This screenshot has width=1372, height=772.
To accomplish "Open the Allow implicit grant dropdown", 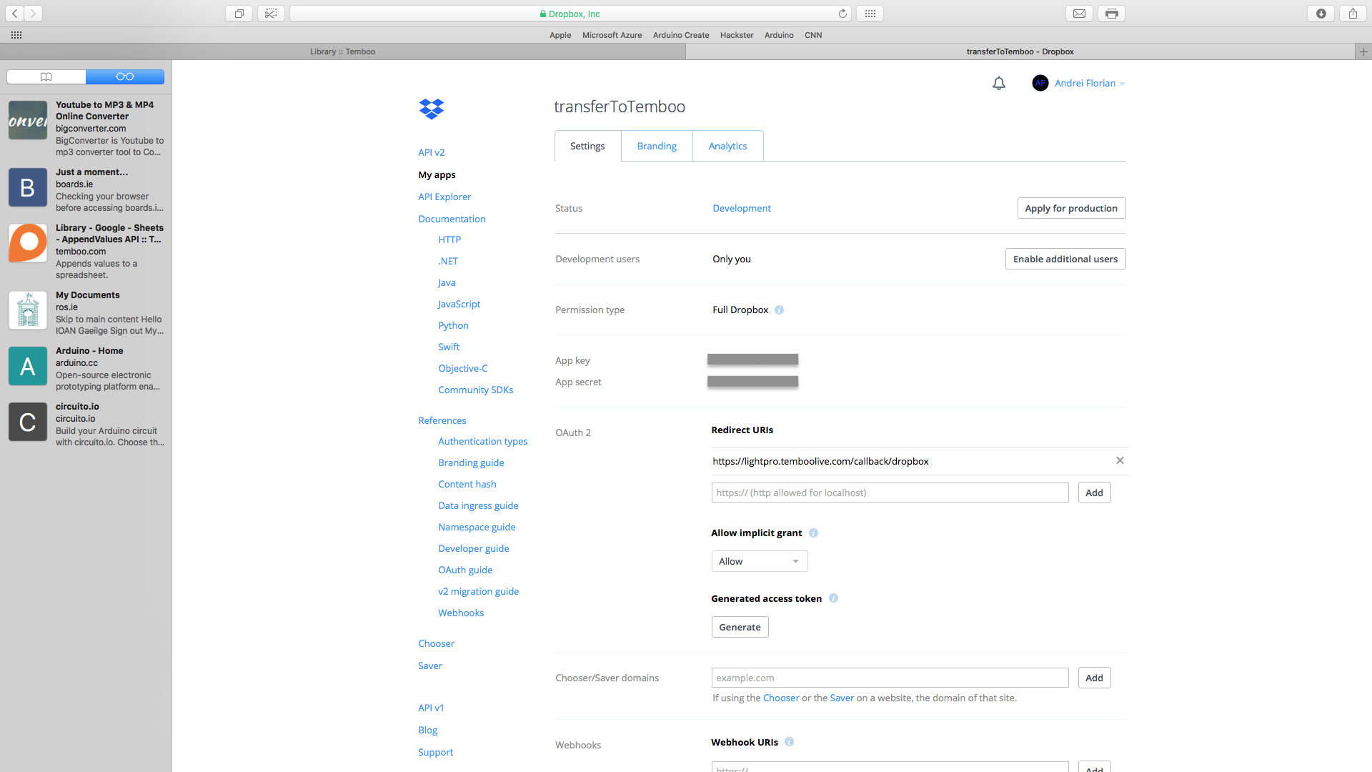I will [759, 561].
